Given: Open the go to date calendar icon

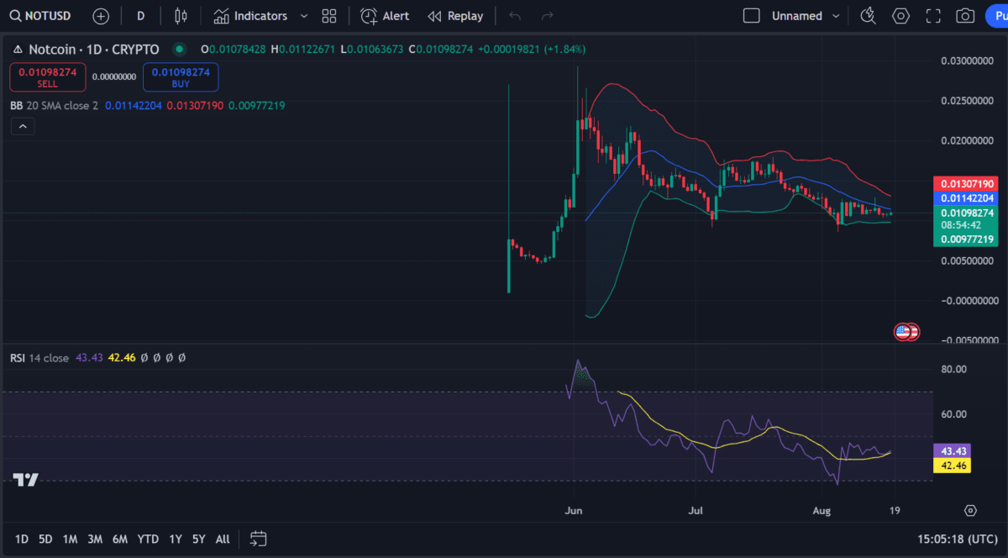Looking at the screenshot, I should point(258,539).
